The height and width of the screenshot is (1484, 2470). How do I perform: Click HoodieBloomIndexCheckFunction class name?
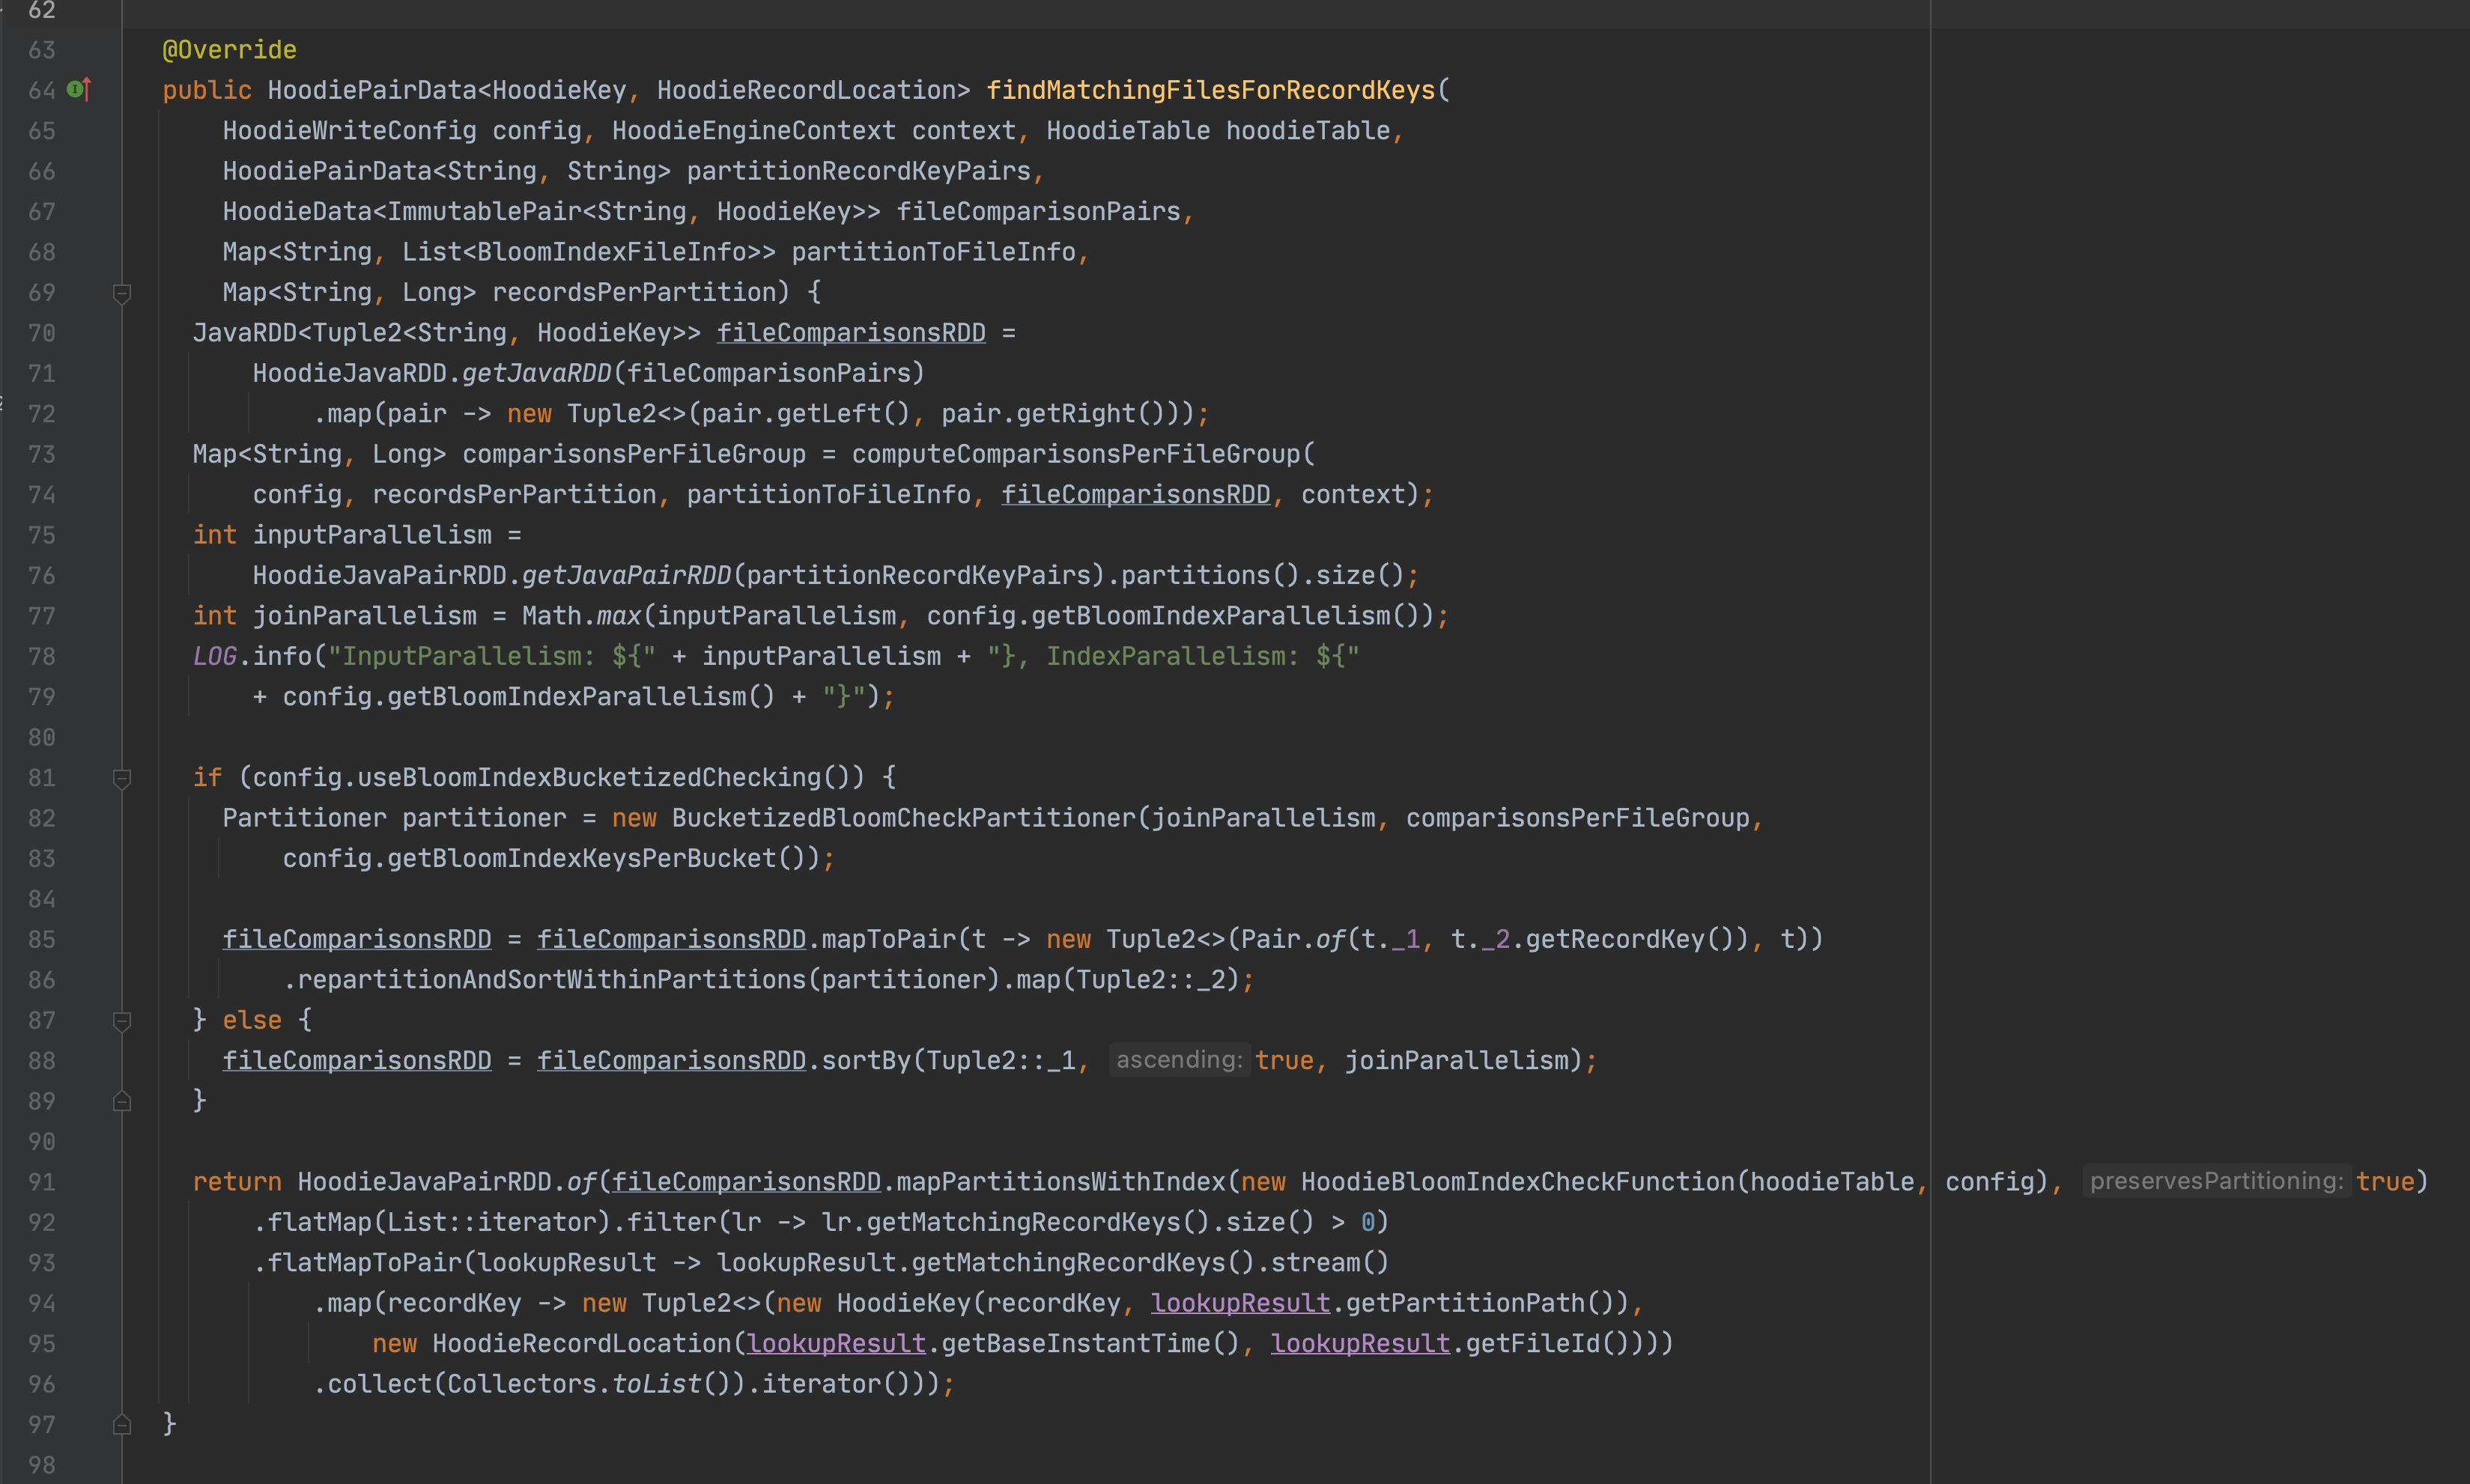point(1517,1182)
